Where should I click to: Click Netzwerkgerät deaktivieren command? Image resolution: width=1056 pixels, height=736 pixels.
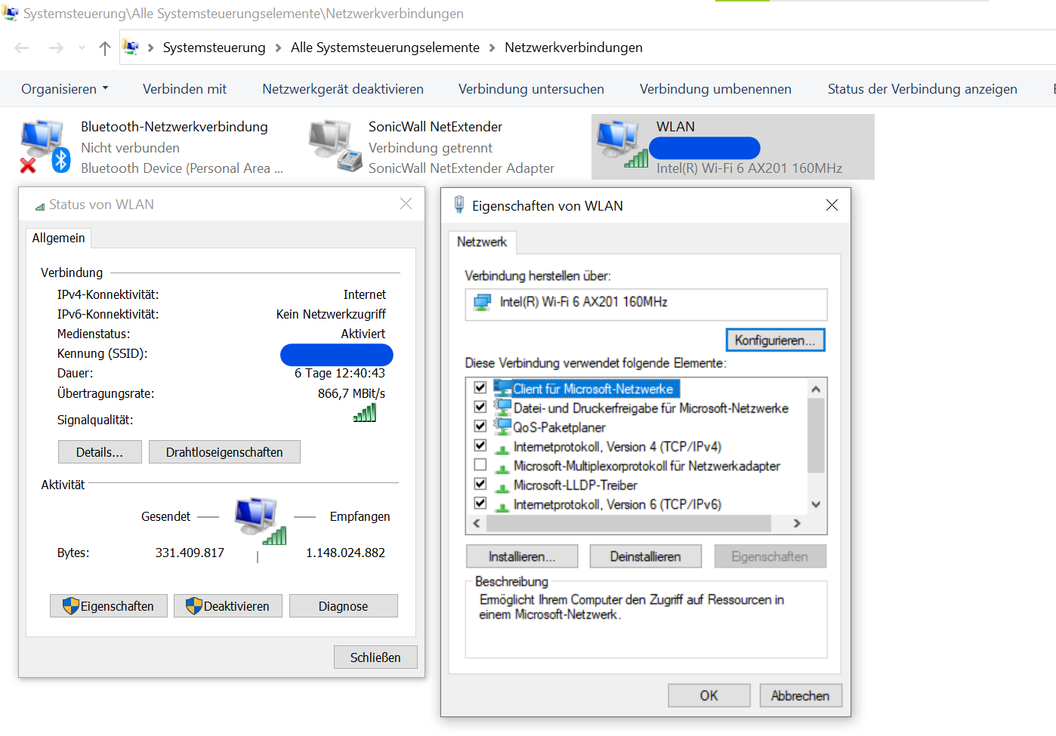[343, 89]
